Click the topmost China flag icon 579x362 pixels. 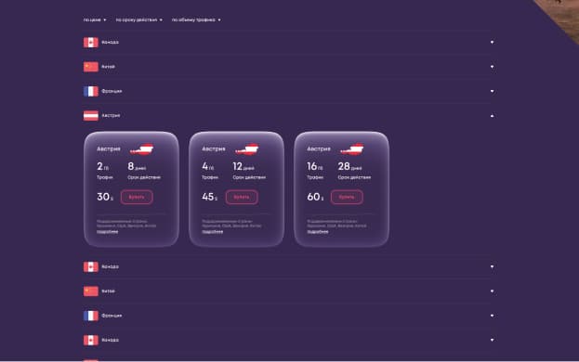coord(91,67)
